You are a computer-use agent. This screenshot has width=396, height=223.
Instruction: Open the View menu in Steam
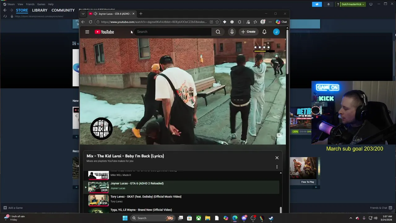coord(20,4)
